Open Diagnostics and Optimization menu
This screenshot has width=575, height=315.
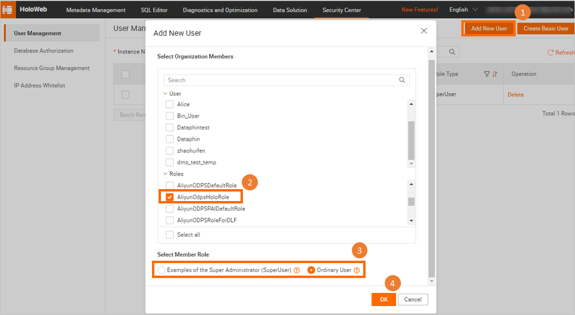(220, 10)
